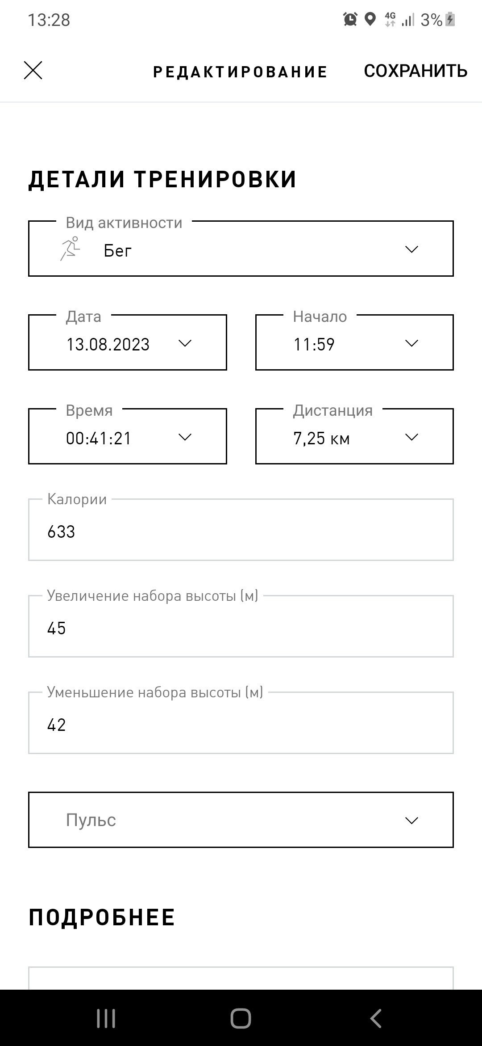Image resolution: width=482 pixels, height=1046 pixels.
Task: Tap the running figure activity icon
Action: pyautogui.click(x=70, y=249)
